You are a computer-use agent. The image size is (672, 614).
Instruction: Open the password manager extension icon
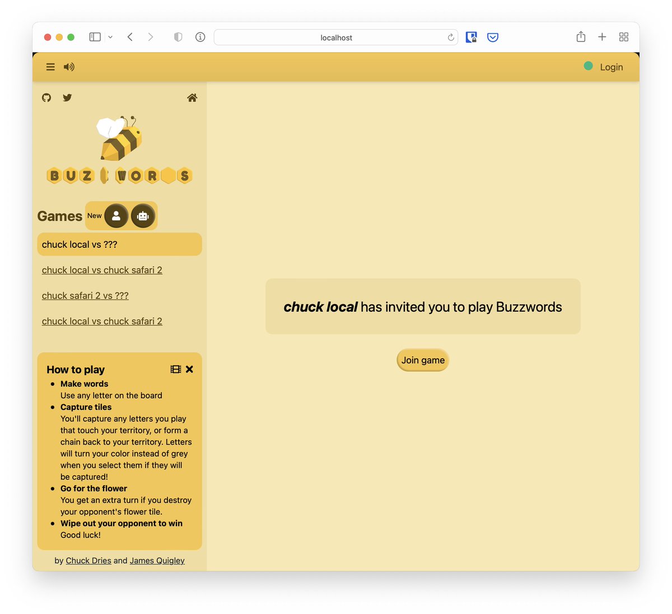[x=472, y=38]
